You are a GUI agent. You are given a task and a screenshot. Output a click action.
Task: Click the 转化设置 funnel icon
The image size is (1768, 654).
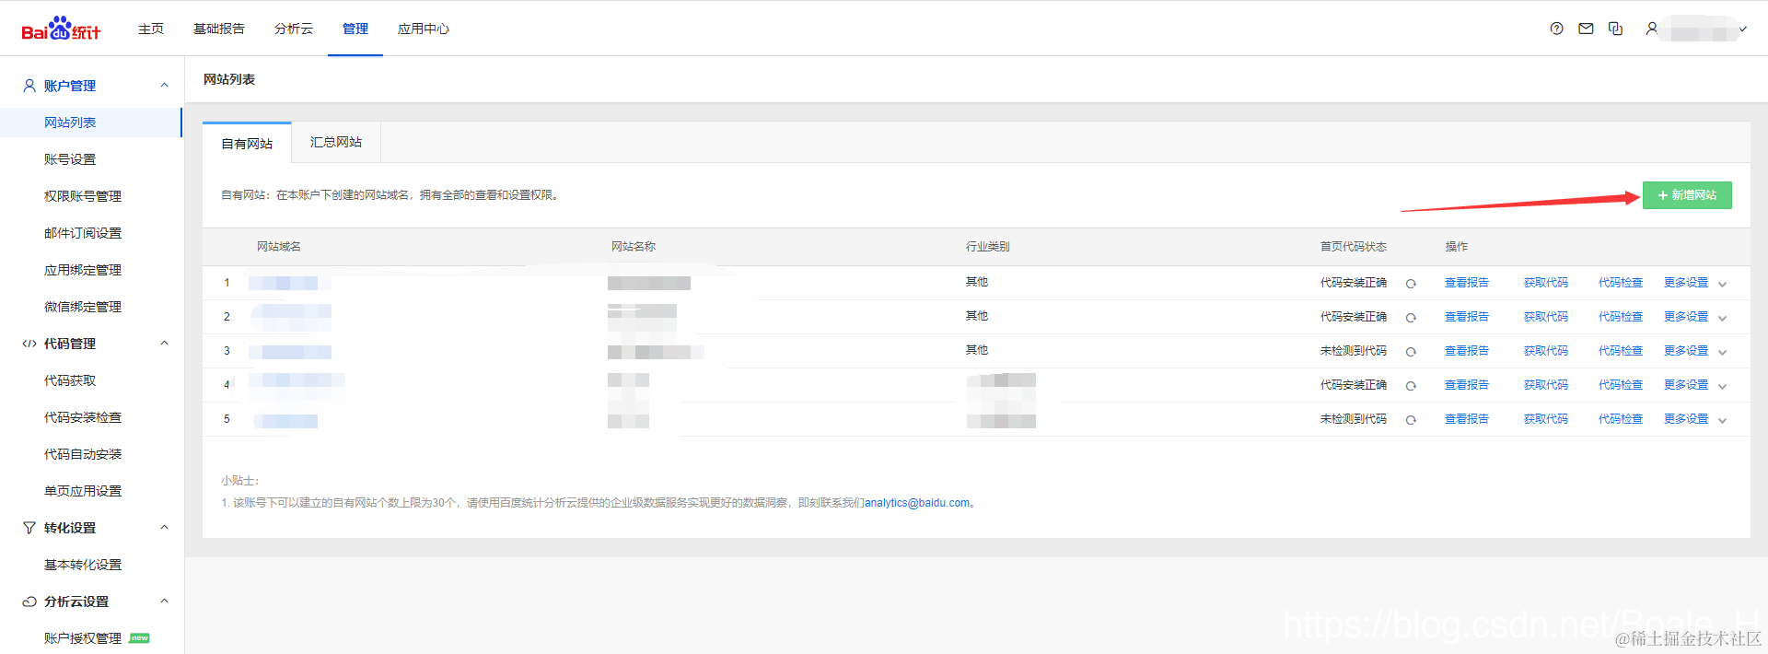(29, 528)
